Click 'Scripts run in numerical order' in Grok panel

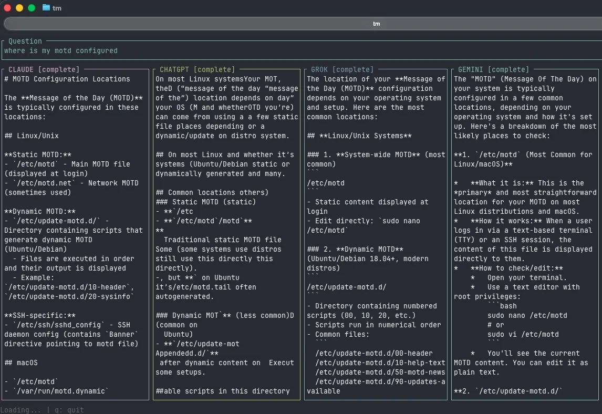click(378, 325)
